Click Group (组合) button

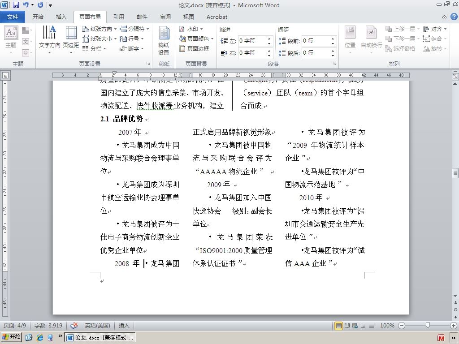point(435,39)
